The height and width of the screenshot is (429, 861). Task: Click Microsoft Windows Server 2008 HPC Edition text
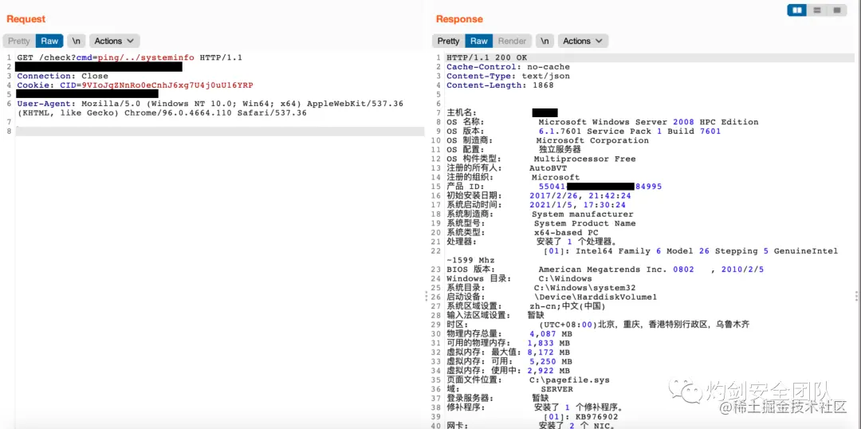pos(648,122)
